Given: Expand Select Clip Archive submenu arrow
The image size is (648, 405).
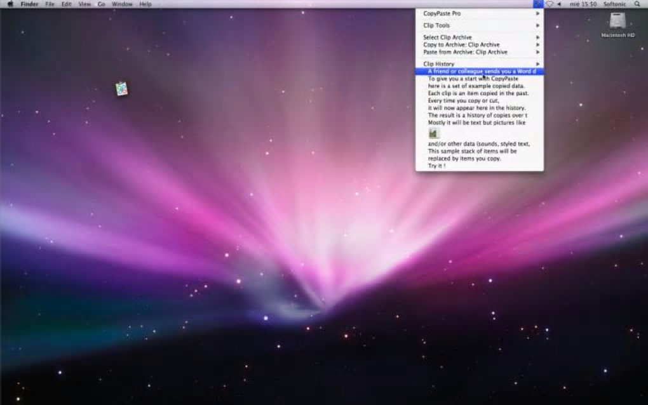Looking at the screenshot, I should coord(537,37).
